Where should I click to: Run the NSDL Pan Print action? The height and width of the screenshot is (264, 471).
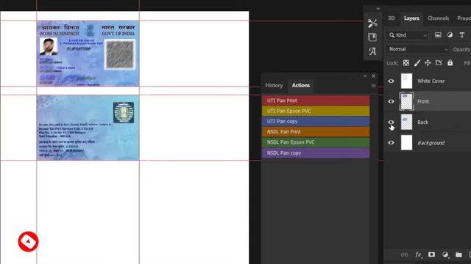316,132
